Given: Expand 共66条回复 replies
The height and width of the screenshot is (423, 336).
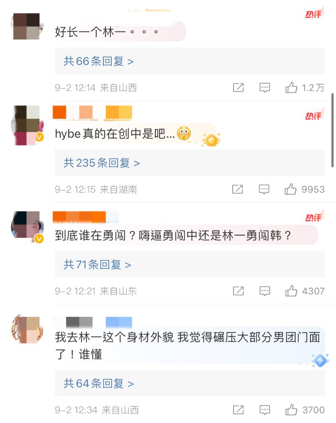Looking at the screenshot, I should pos(99,61).
